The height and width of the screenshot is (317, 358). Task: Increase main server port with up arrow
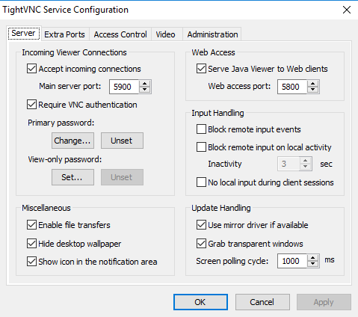click(x=145, y=84)
